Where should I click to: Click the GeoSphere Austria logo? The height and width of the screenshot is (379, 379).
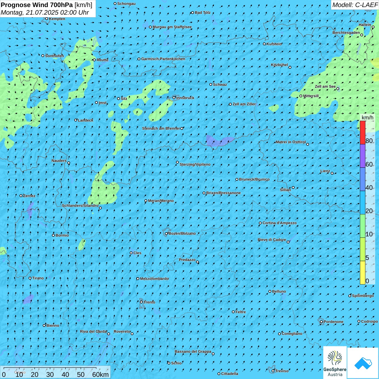(335, 363)
